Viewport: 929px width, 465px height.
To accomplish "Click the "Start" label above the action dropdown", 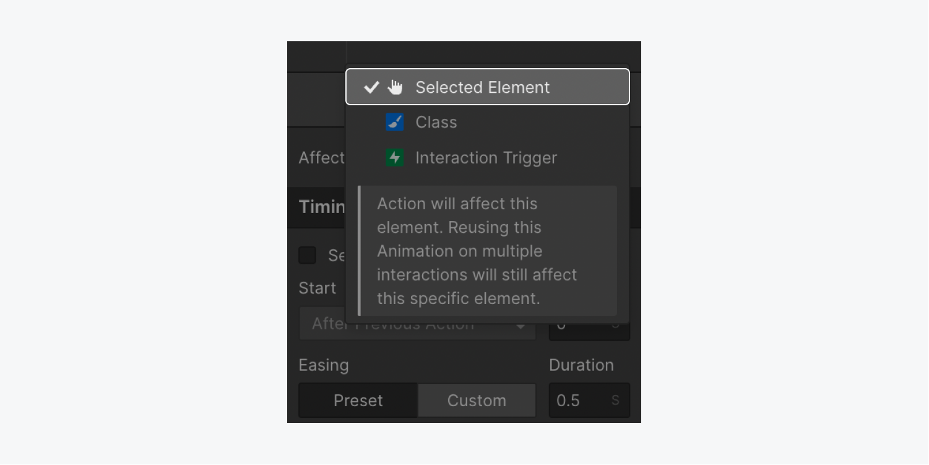I will tap(318, 288).
